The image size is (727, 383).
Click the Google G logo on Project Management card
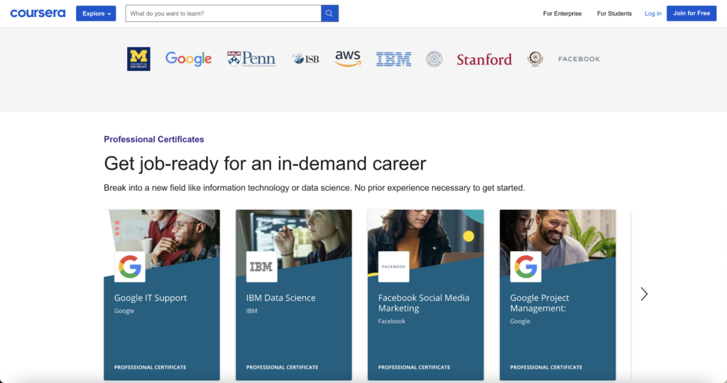pos(526,267)
